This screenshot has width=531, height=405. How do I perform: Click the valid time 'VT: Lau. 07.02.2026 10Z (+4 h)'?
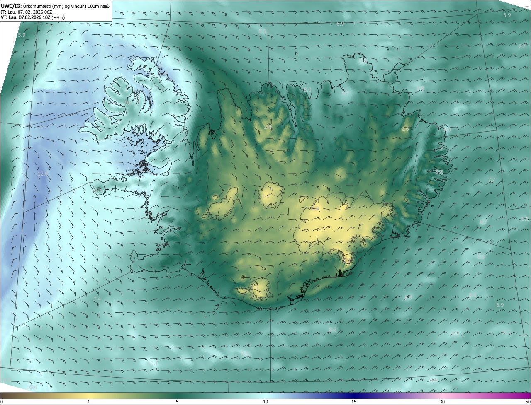click(33, 17)
